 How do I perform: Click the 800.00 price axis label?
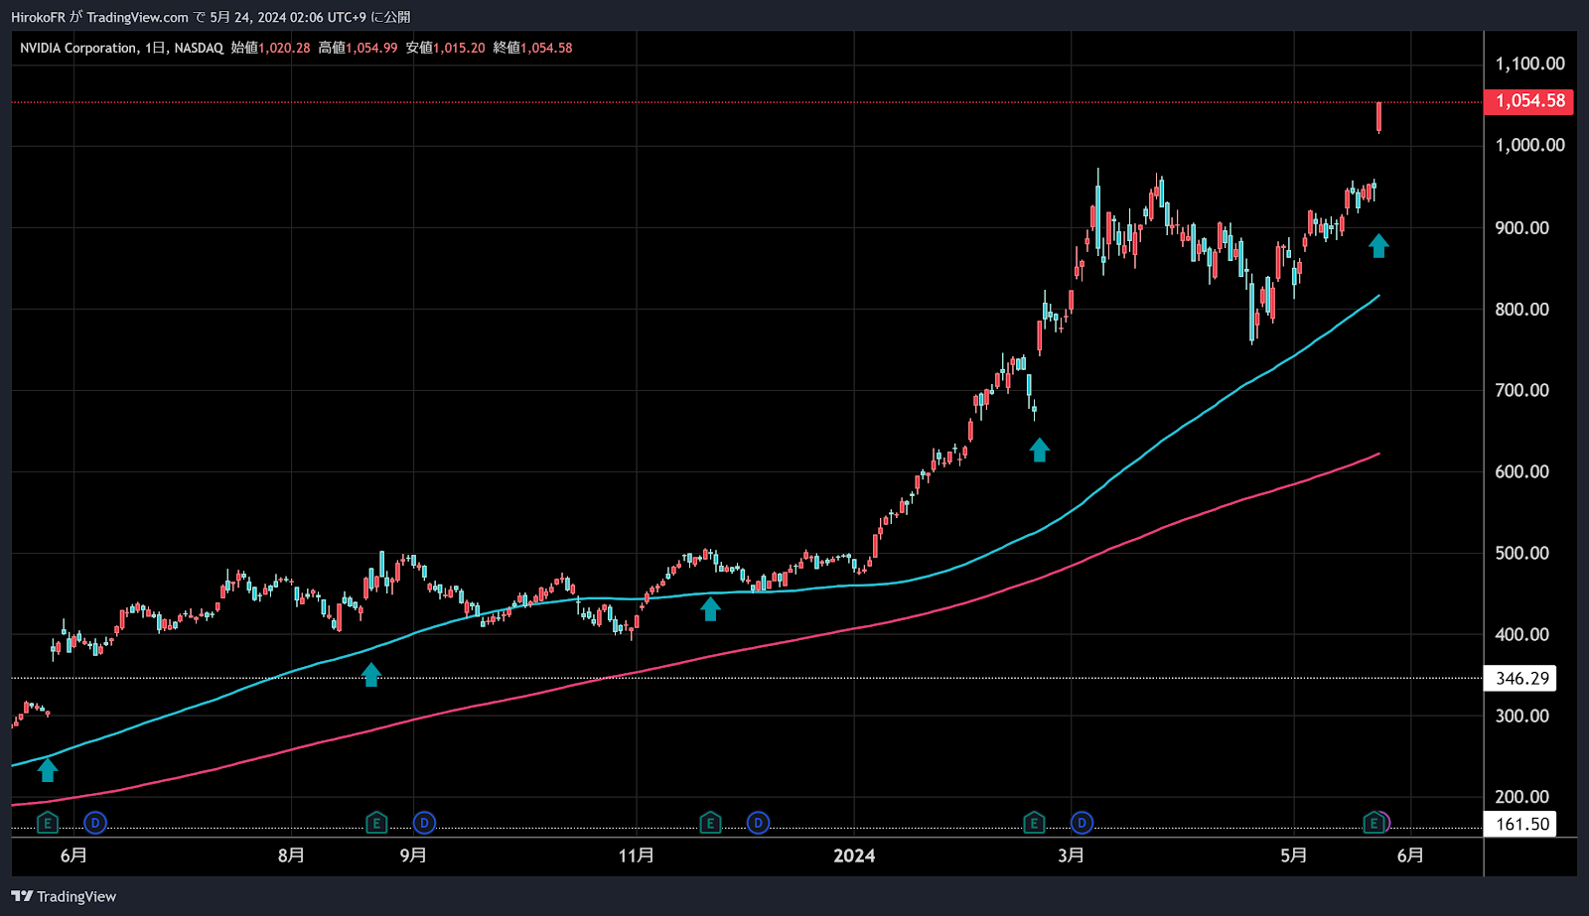(x=1521, y=310)
